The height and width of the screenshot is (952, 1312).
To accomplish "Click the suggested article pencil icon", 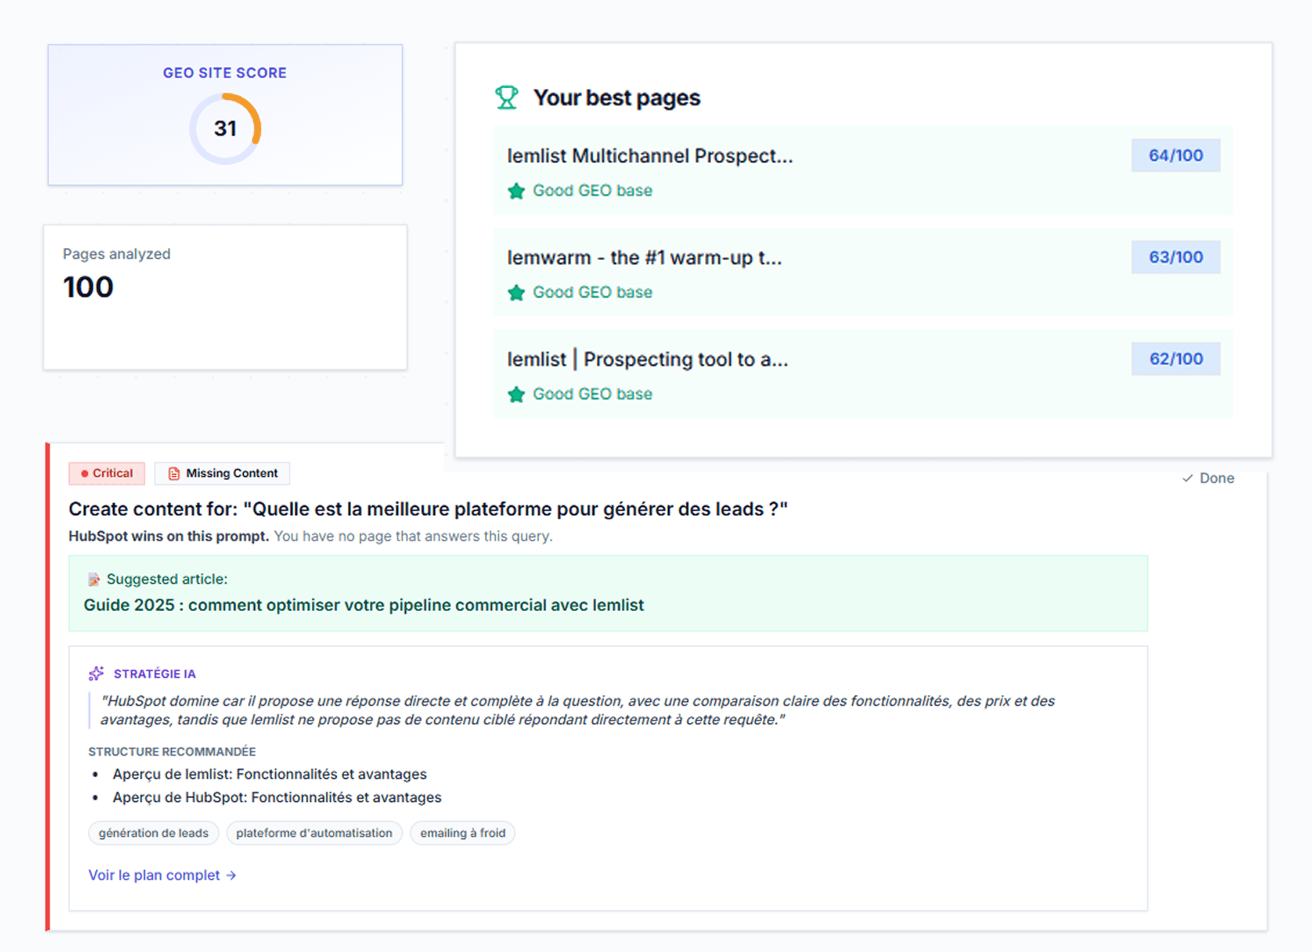I will [93, 579].
